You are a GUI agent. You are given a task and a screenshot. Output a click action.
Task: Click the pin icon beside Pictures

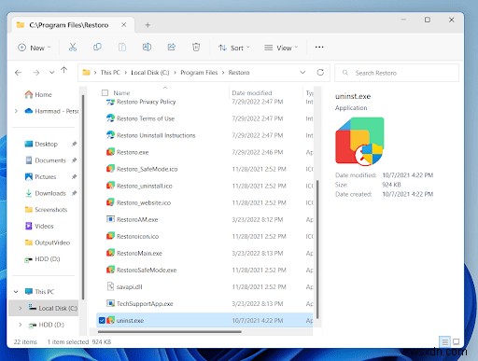tap(74, 176)
